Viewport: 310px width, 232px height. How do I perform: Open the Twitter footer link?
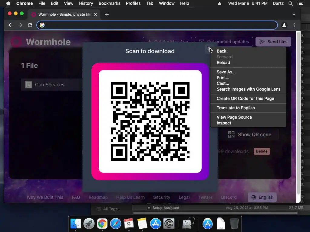point(206,197)
